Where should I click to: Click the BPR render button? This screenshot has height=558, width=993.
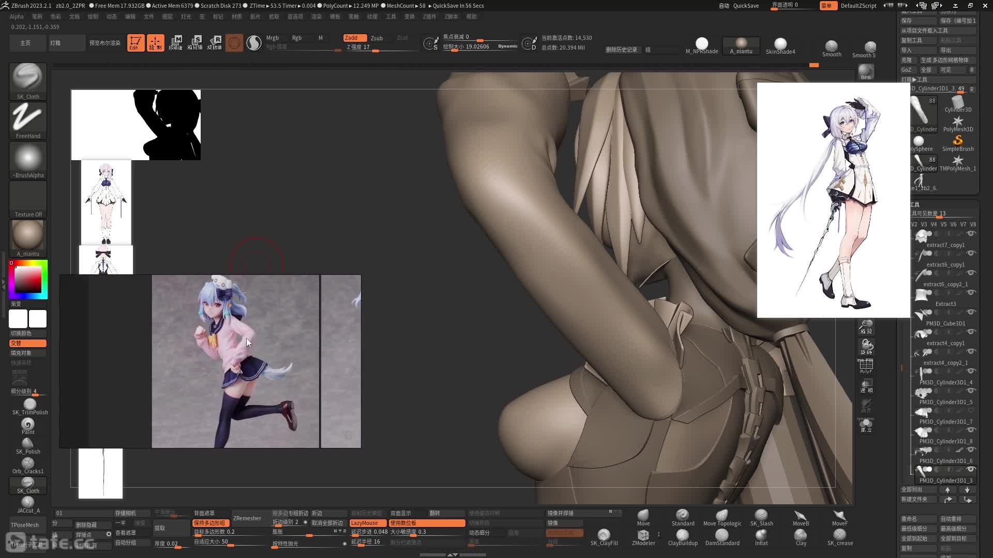pos(866,72)
